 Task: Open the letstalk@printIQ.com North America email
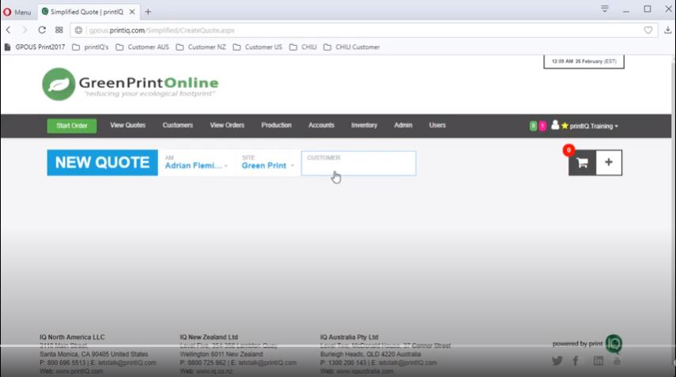(x=127, y=363)
